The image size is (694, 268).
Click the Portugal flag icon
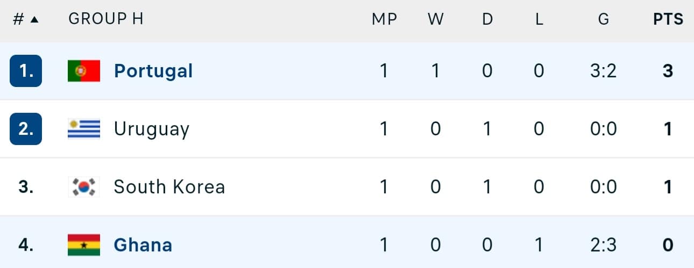point(84,71)
